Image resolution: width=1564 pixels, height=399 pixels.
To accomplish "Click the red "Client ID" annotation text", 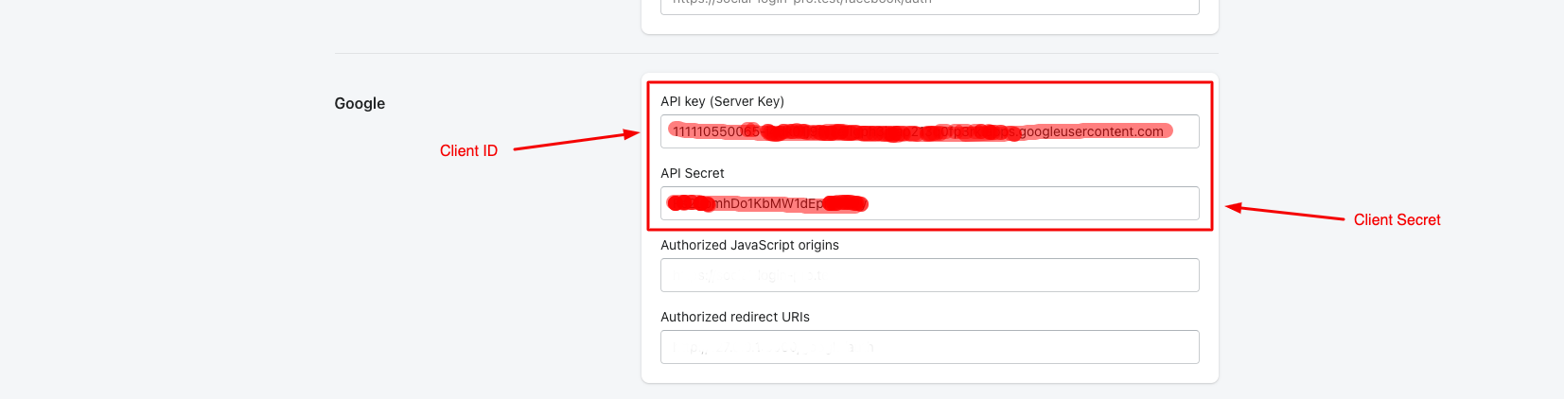I will point(468,151).
